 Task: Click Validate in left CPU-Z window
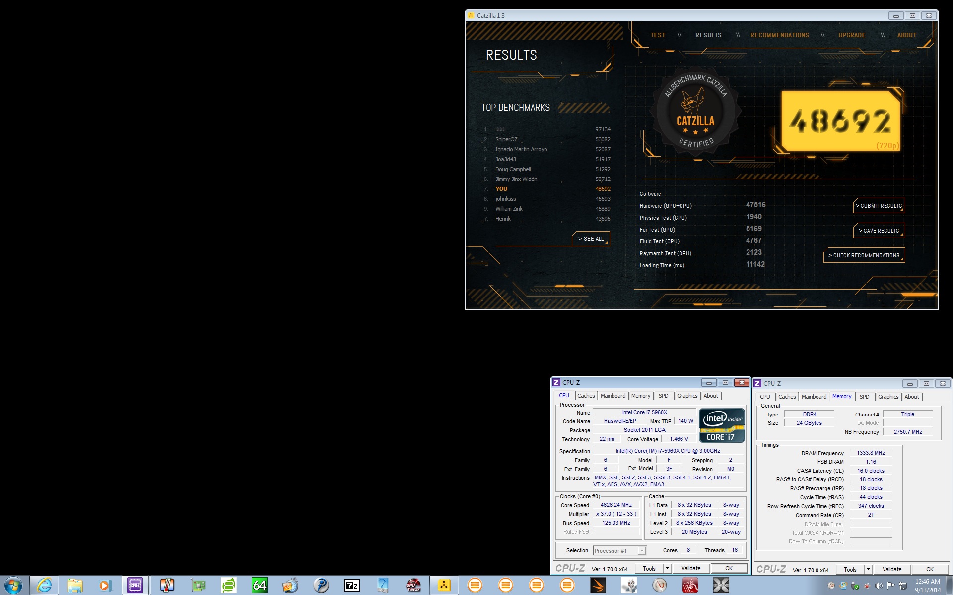pos(691,568)
